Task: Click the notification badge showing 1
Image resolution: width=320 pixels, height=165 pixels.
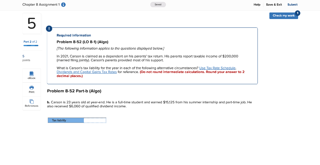Action: click(x=297, y=13)
